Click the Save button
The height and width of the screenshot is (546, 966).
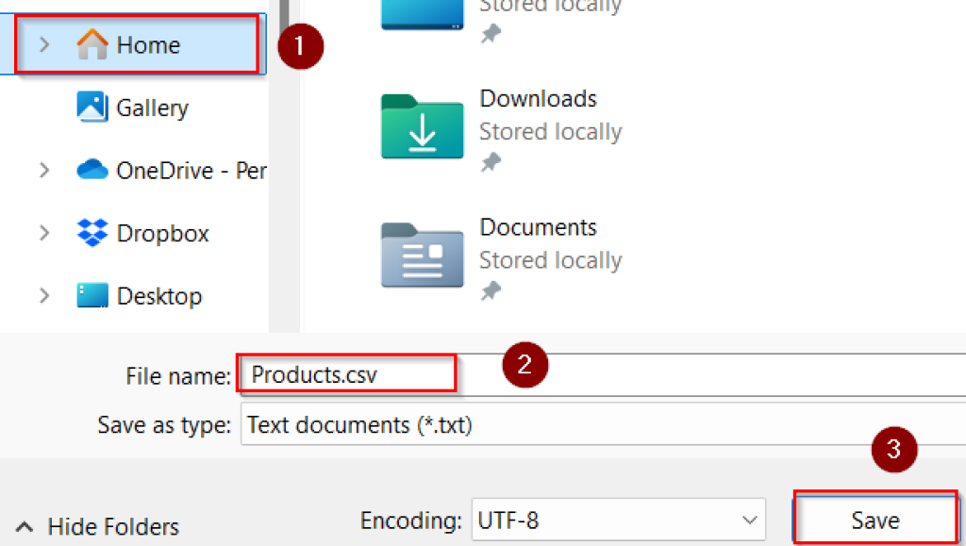pyautogui.click(x=874, y=520)
